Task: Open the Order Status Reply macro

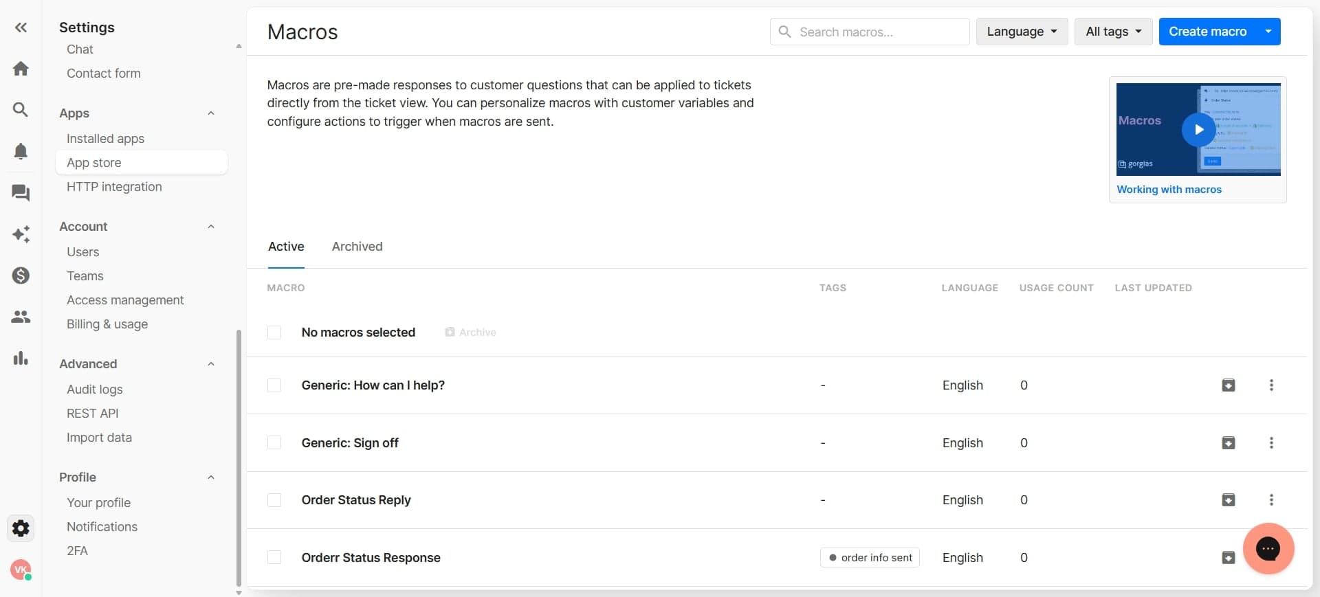Action: [x=356, y=500]
